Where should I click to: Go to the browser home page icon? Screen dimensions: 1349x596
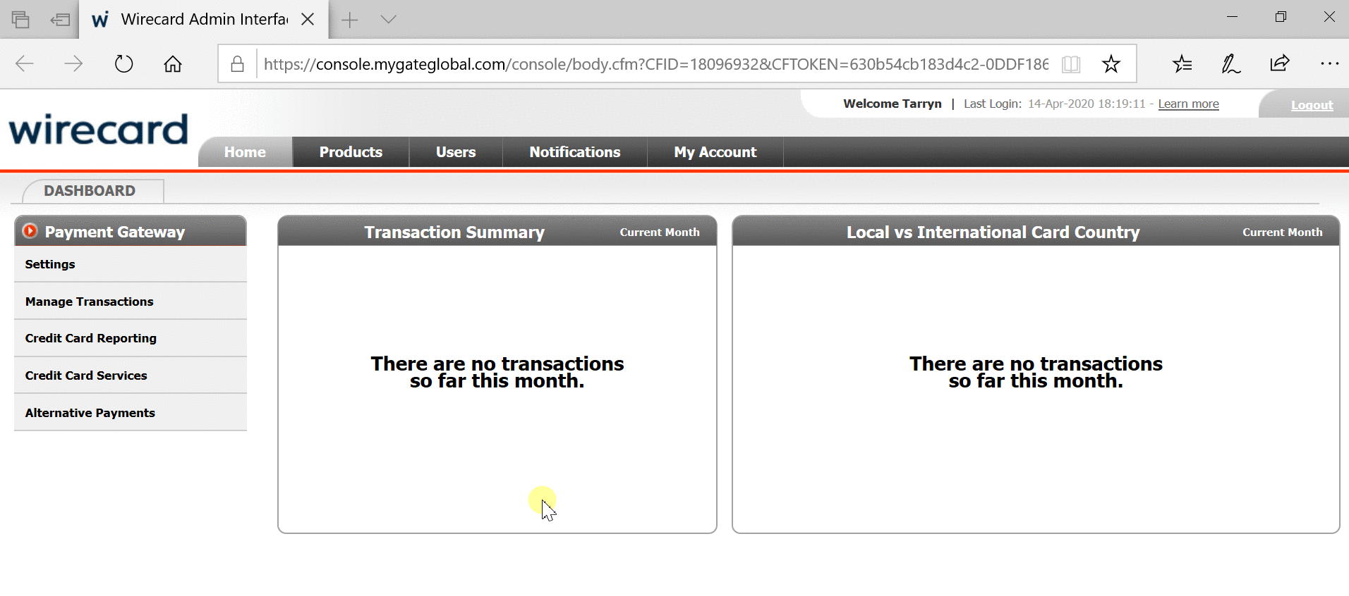coord(173,64)
